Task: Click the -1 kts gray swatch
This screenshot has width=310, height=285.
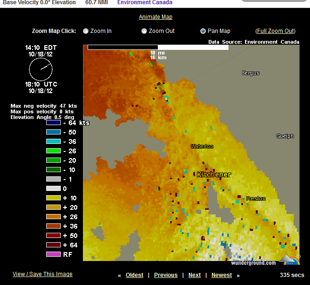Action: pos(53,179)
